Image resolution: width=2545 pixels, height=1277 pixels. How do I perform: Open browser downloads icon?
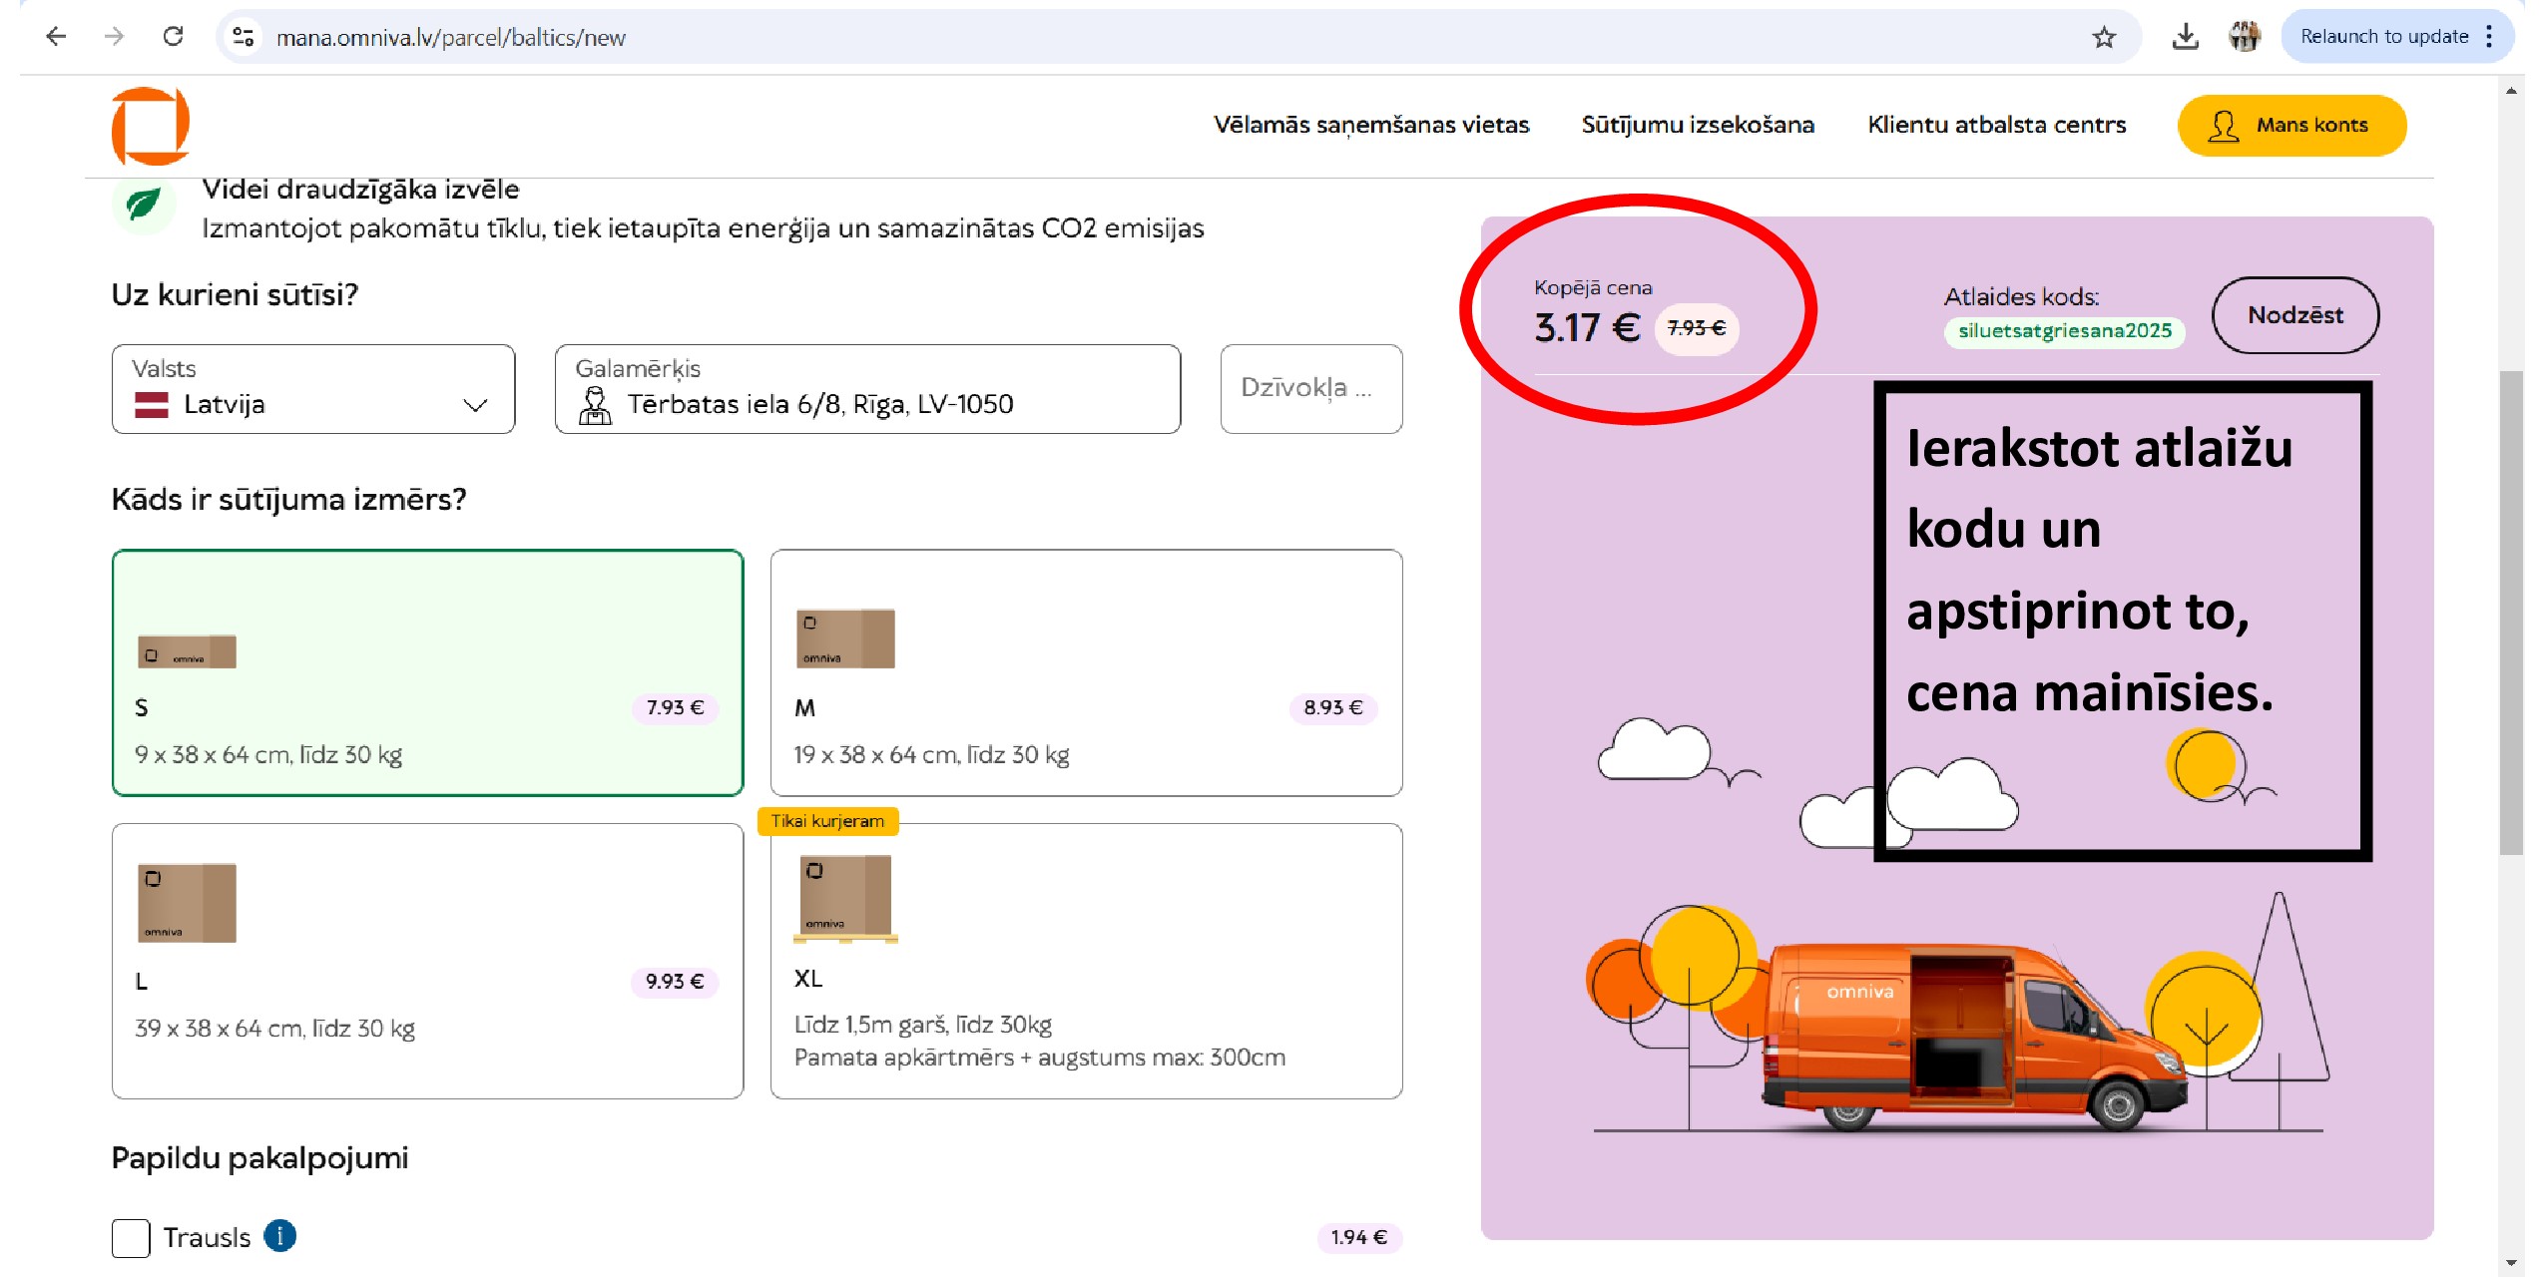click(2185, 38)
